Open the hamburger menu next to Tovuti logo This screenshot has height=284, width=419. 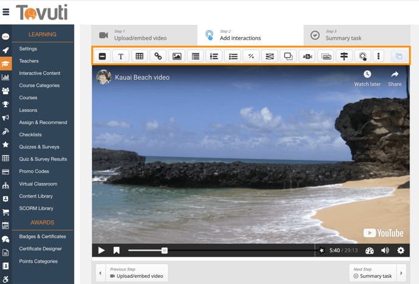[x=6, y=12]
